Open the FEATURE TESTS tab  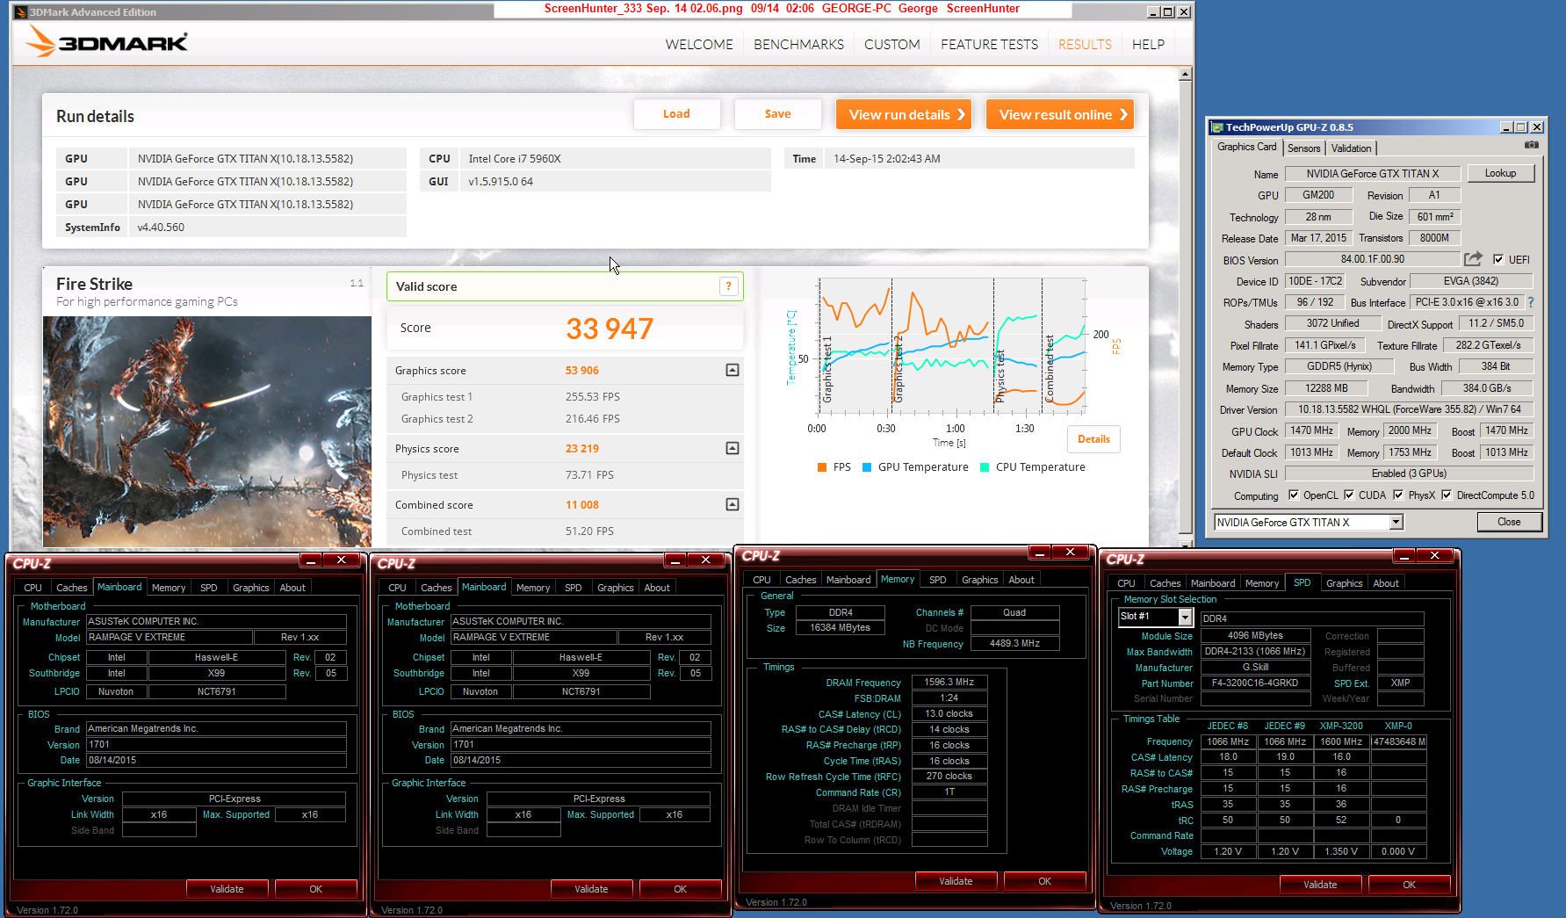point(989,44)
